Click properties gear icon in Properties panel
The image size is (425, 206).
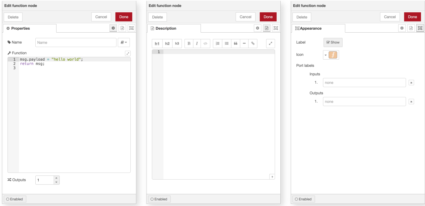[x=113, y=28]
